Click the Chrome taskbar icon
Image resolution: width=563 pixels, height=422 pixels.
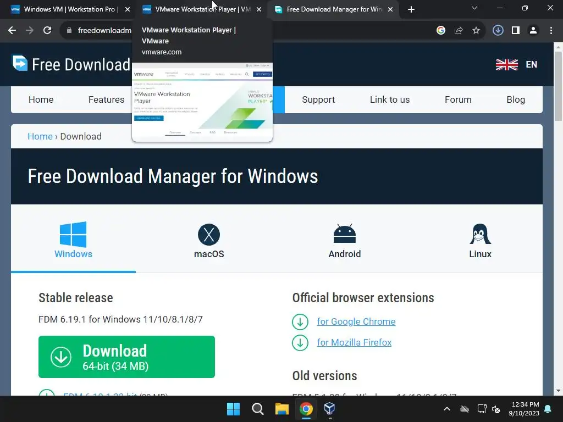pos(306,409)
